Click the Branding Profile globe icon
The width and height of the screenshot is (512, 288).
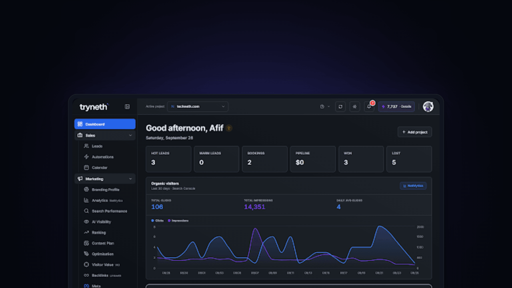[86, 190]
